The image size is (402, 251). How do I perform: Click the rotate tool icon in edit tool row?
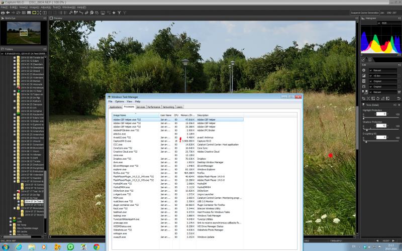378,98
